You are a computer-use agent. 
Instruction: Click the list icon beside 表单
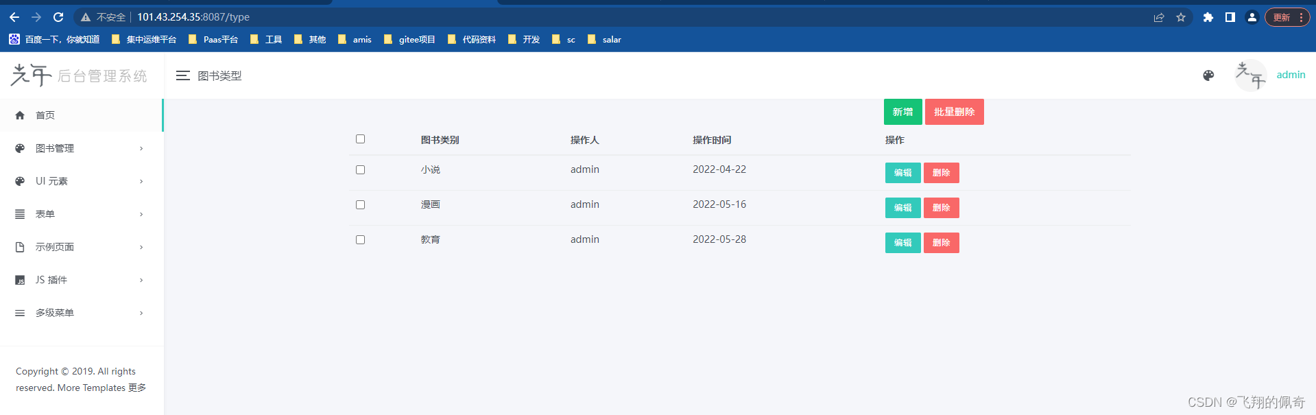coord(20,214)
